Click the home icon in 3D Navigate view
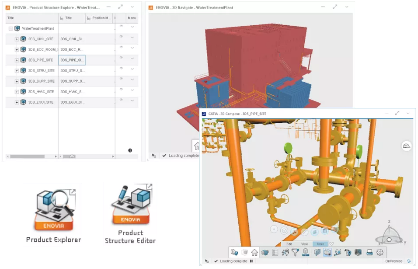 (x=197, y=146)
